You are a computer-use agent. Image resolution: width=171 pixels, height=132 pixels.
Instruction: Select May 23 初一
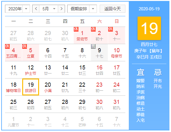(x=99, y=87)
